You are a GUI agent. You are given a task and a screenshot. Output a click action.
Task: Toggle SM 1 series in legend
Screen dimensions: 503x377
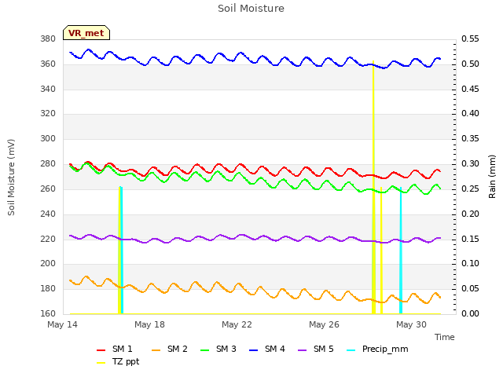[x=115, y=349]
